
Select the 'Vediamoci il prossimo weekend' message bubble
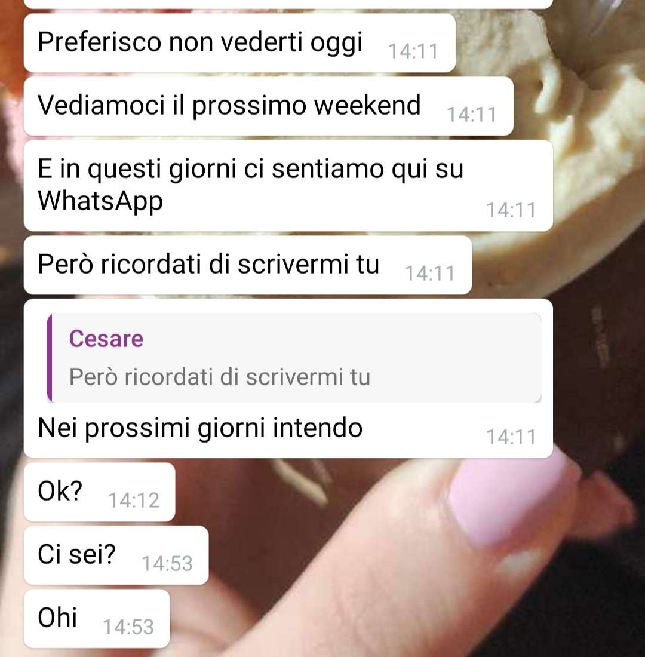click(269, 106)
